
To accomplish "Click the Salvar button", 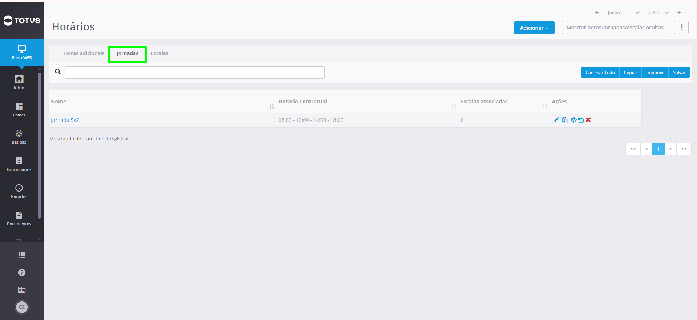I will click(x=679, y=73).
